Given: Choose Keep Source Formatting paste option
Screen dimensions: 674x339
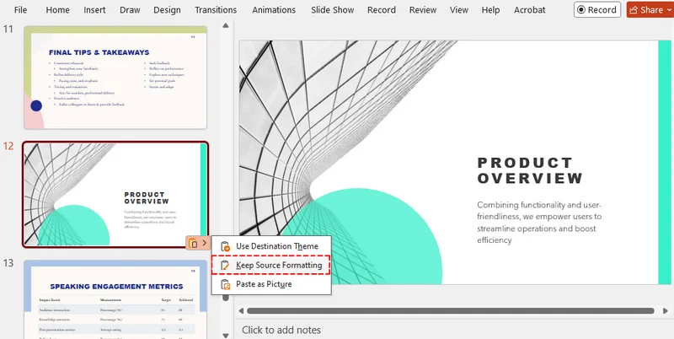Looking at the screenshot, I should click(x=270, y=266).
